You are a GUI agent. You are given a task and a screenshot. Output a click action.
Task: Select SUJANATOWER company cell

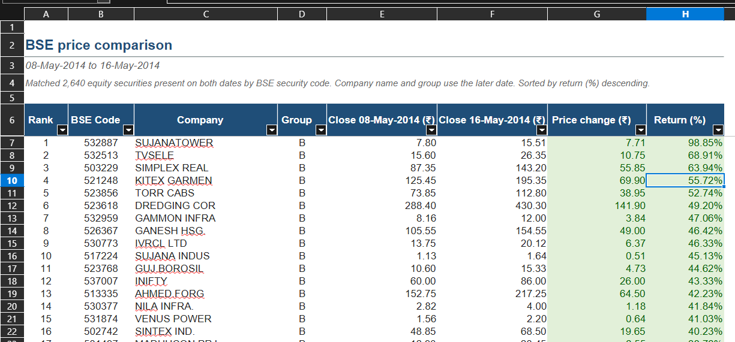point(206,143)
